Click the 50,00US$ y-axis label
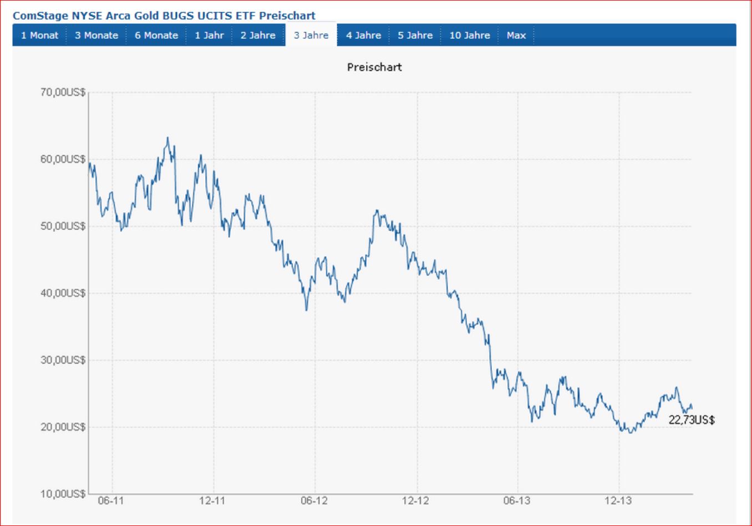The image size is (752, 526). [x=63, y=226]
